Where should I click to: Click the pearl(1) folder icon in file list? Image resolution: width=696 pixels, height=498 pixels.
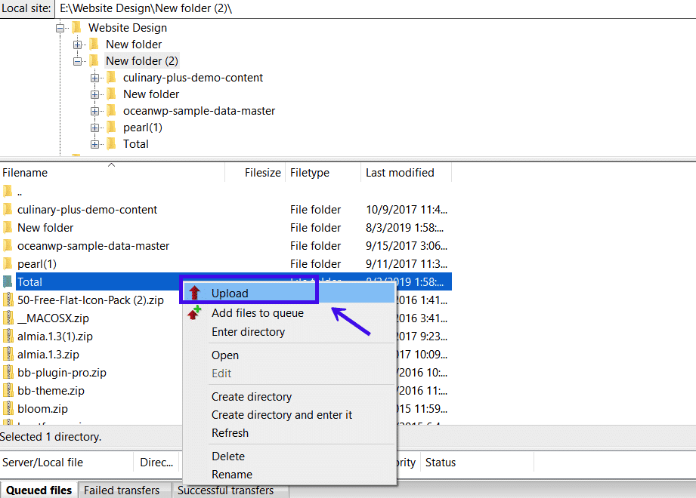(x=8, y=263)
